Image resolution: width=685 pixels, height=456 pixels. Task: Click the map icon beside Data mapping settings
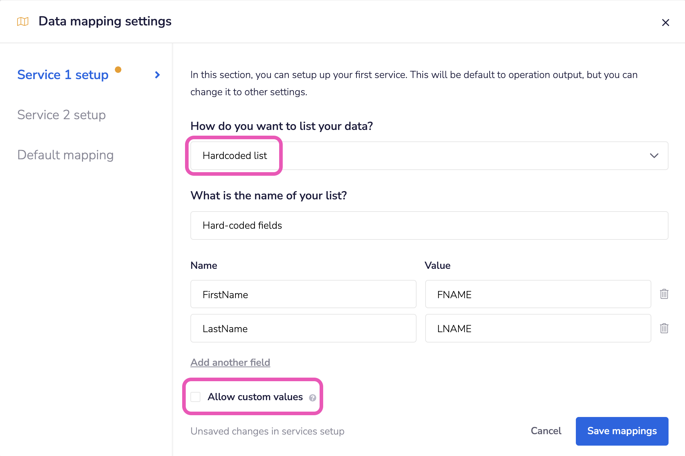(22, 21)
